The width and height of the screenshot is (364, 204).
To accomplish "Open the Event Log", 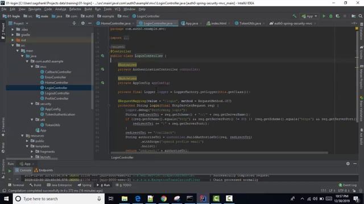I will click(348, 185).
